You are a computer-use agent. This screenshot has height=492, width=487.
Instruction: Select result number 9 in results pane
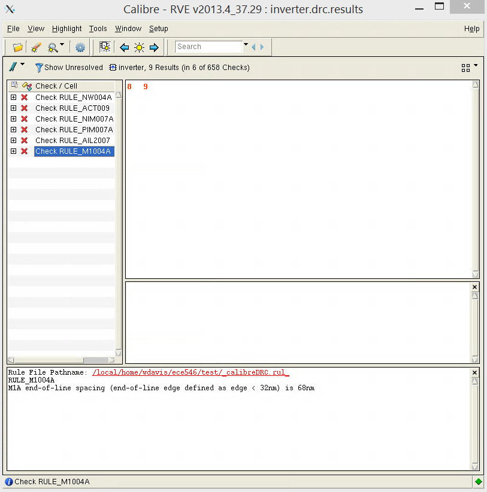click(146, 87)
